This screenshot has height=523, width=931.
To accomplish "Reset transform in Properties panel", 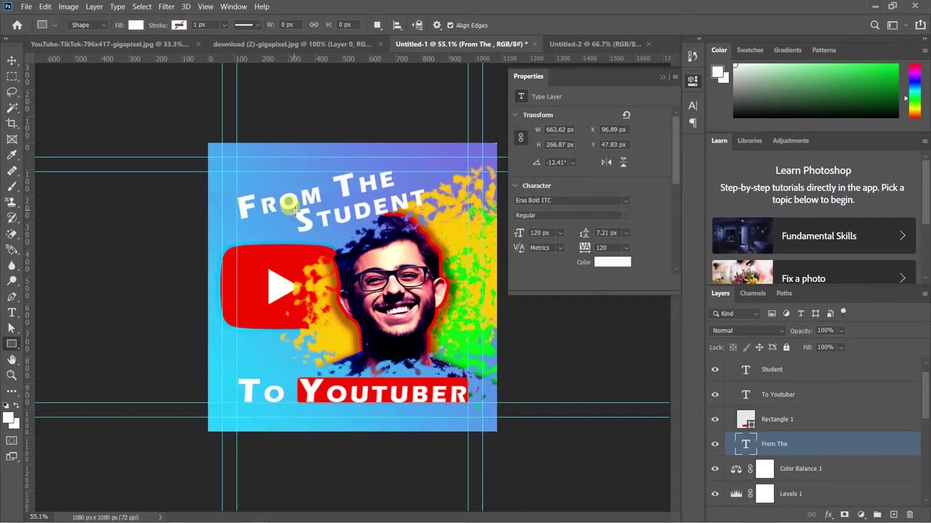I will (626, 115).
